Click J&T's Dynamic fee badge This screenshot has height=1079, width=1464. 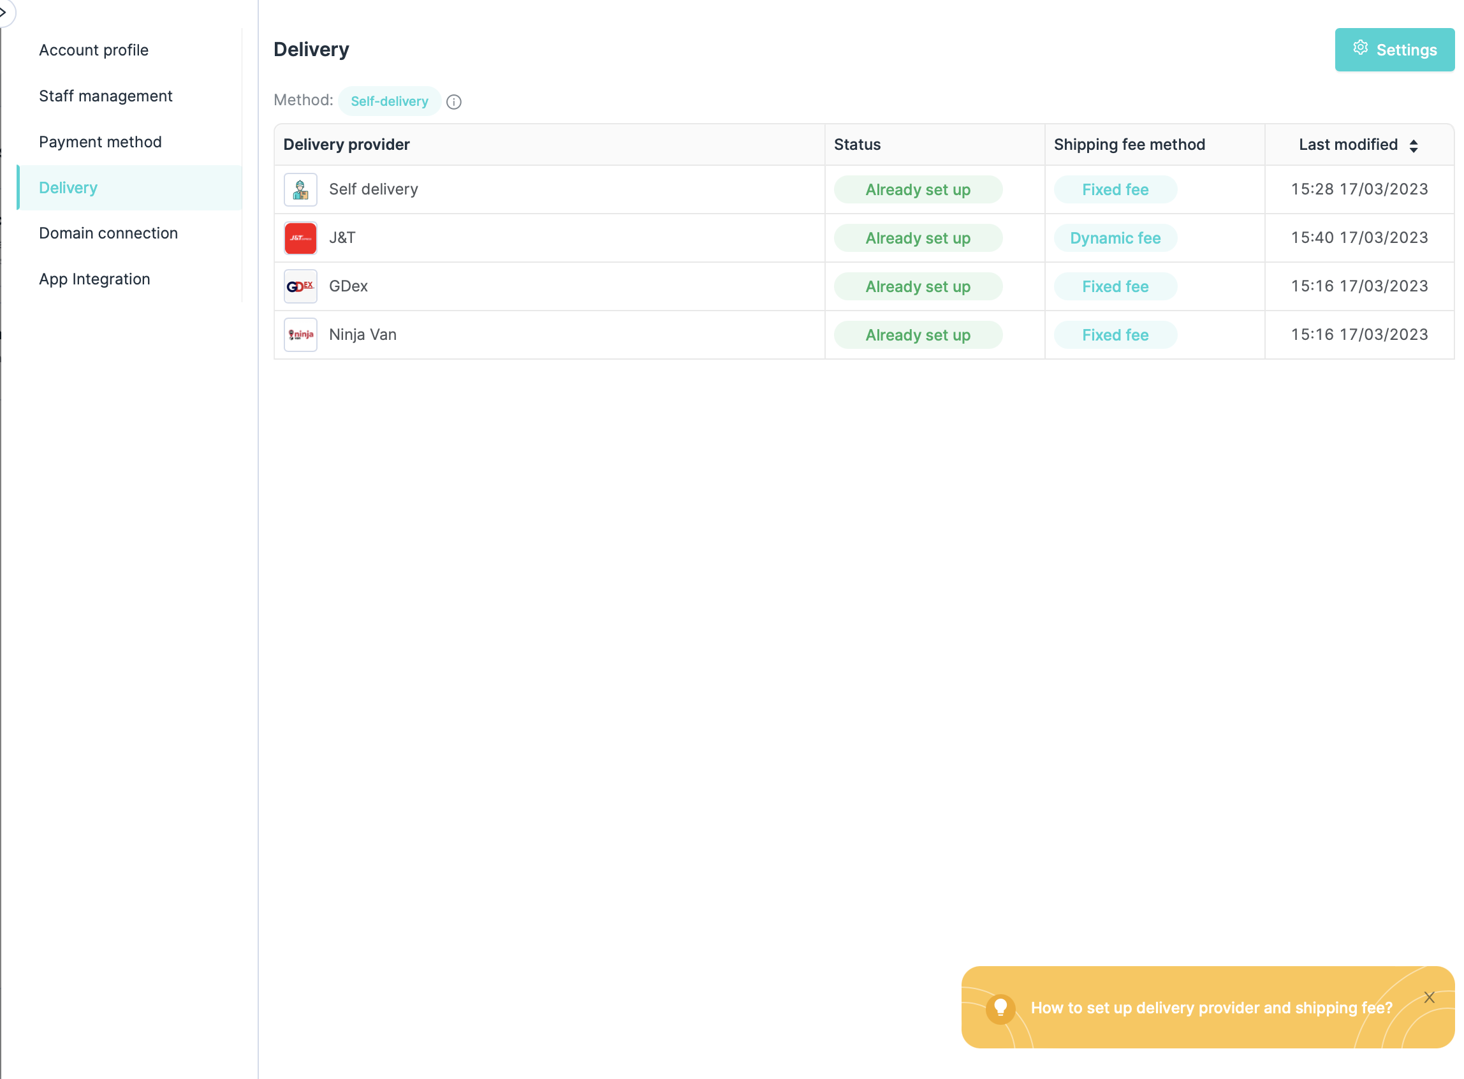1115,238
